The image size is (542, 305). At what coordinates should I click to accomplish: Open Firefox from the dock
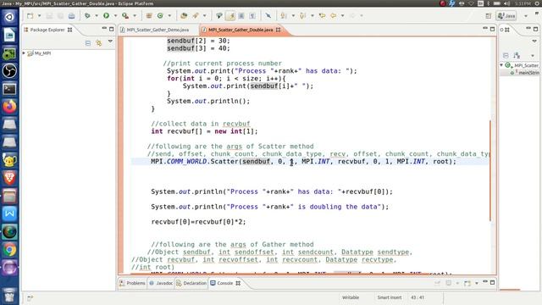coord(9,106)
